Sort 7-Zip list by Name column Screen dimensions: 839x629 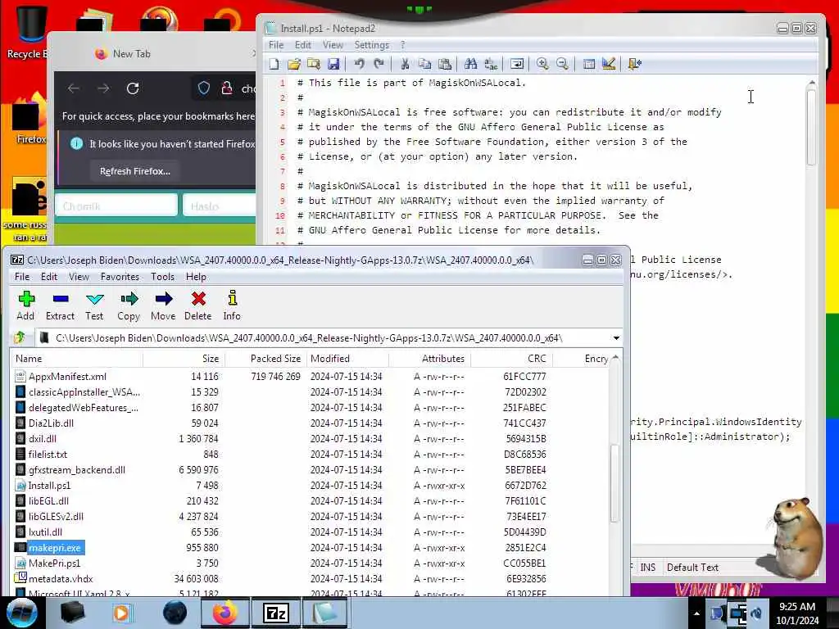point(76,359)
